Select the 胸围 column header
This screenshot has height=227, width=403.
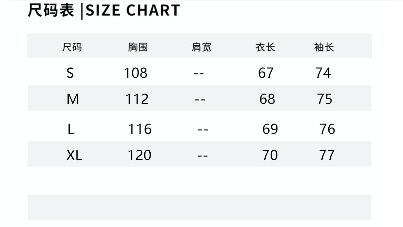click(138, 48)
